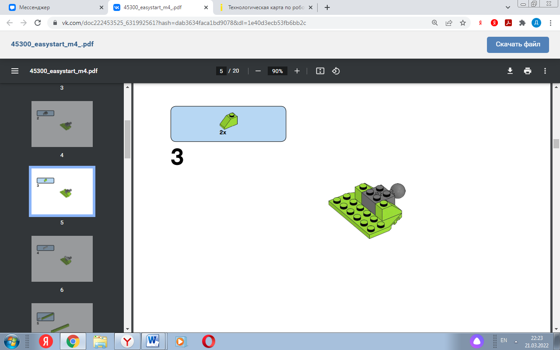The width and height of the screenshot is (560, 350).
Task: Print the PDF document
Action: 528,71
